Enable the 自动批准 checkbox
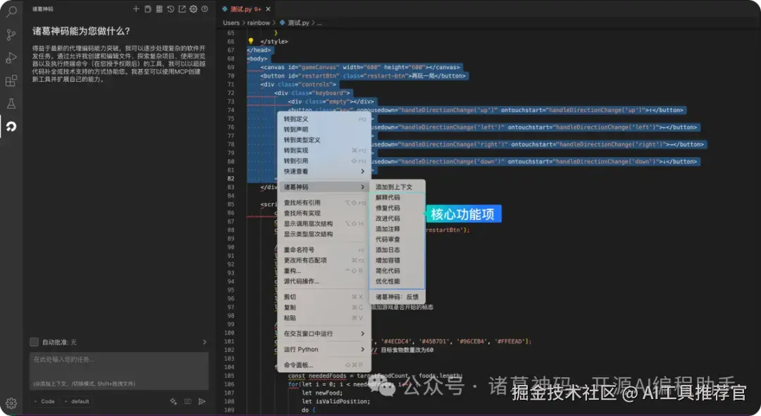761x416 pixels. [x=34, y=342]
